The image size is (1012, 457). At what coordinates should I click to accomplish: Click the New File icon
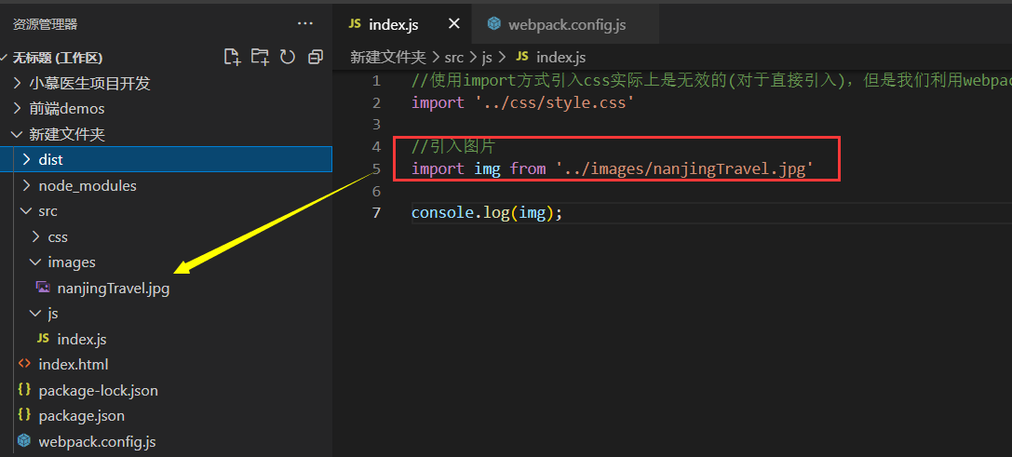(x=233, y=57)
